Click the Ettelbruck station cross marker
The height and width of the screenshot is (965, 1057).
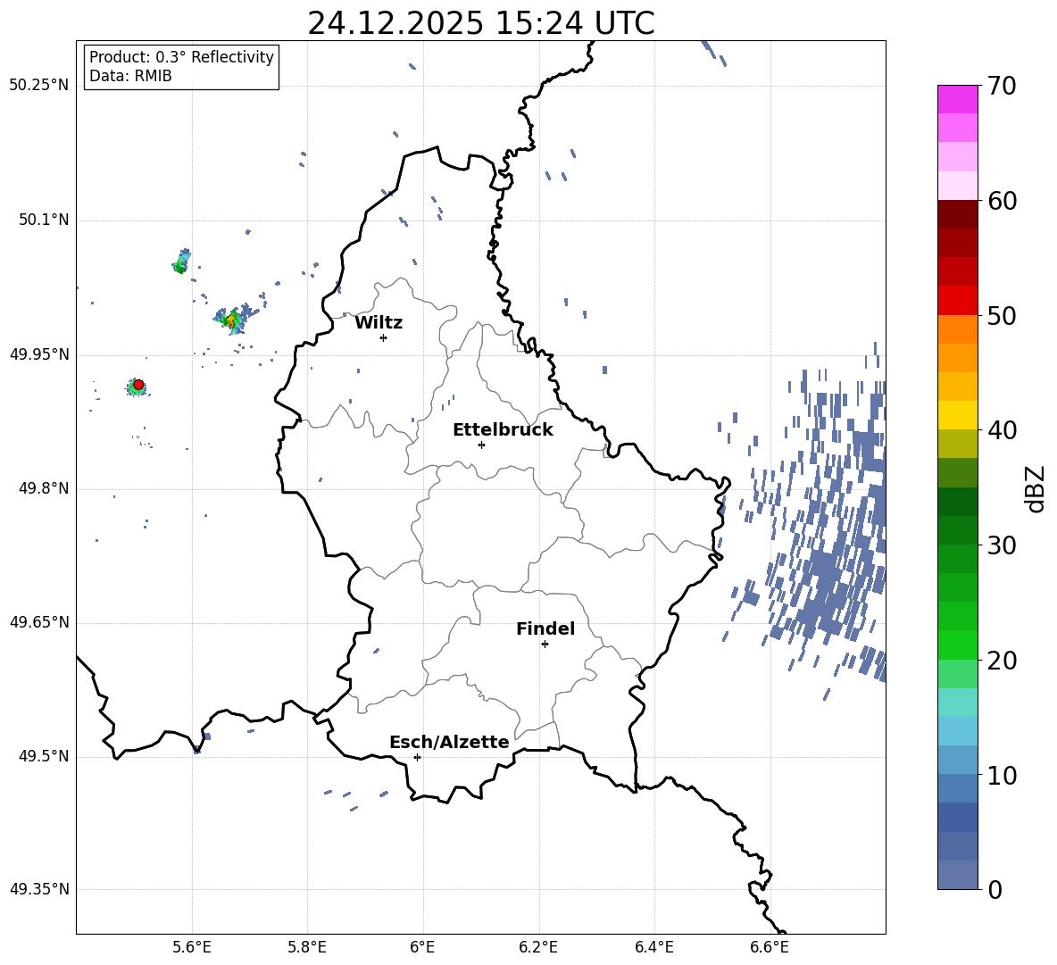pos(481,445)
